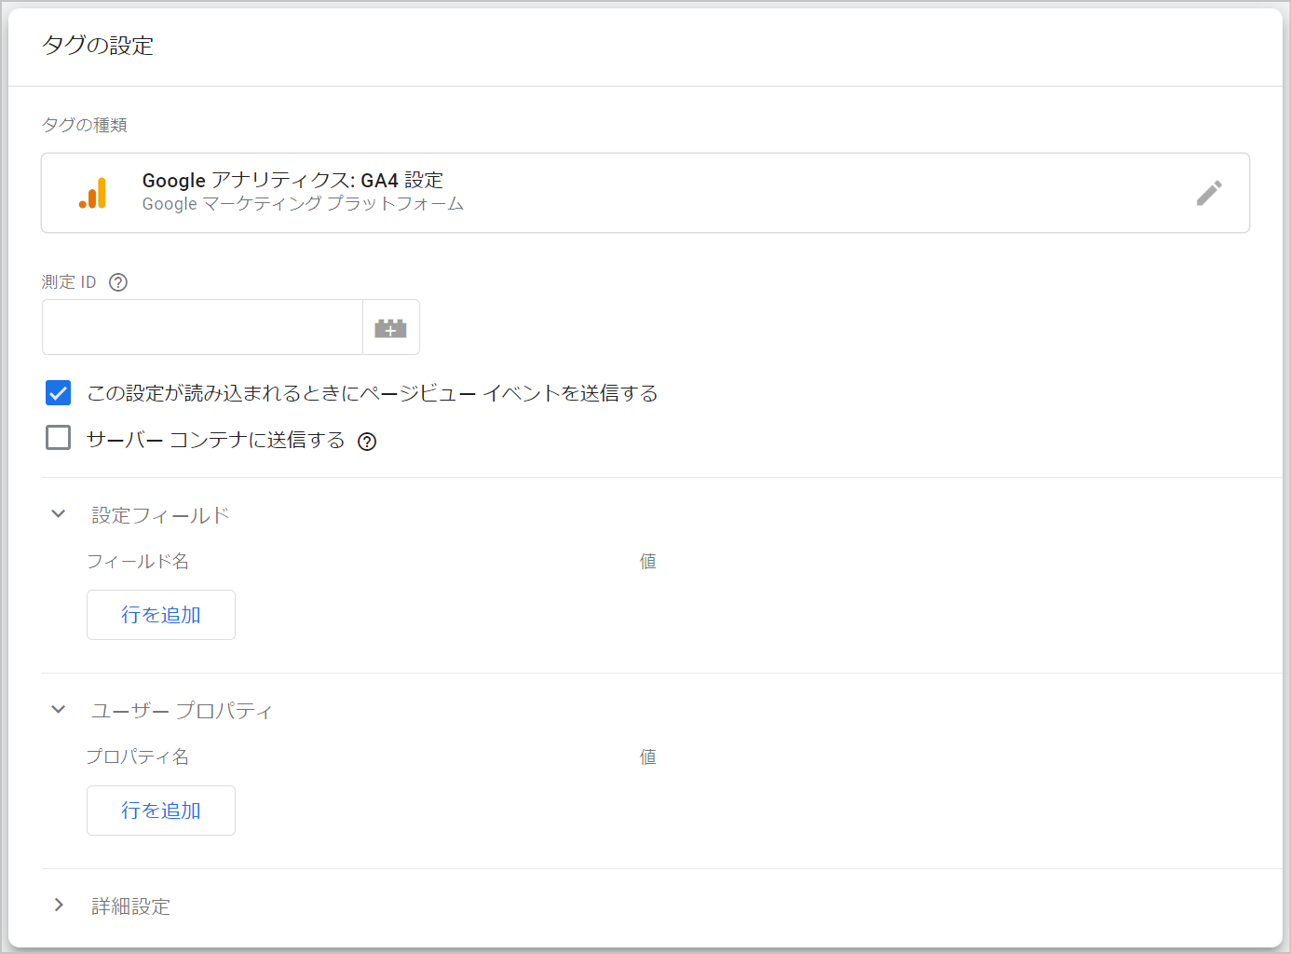1291x954 pixels.
Task: Click 行を追加 under ユーザー プロパティ
Action: tap(161, 811)
